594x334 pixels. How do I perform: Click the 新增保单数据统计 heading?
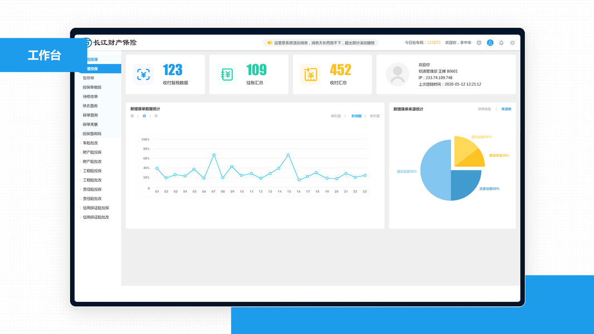coord(145,109)
